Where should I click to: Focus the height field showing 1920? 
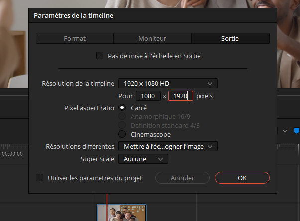180,96
